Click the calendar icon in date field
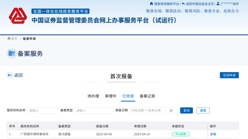Image resolution: width=248 pixels, height=139 pixels. tap(171, 111)
